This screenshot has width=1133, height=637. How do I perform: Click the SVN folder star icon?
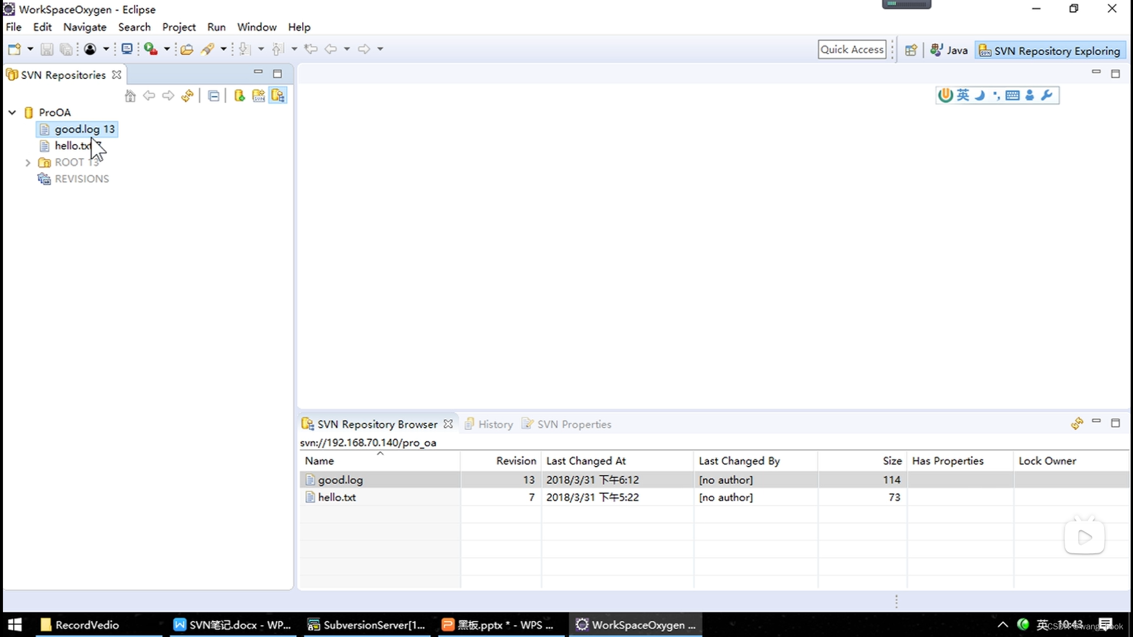tap(258, 96)
